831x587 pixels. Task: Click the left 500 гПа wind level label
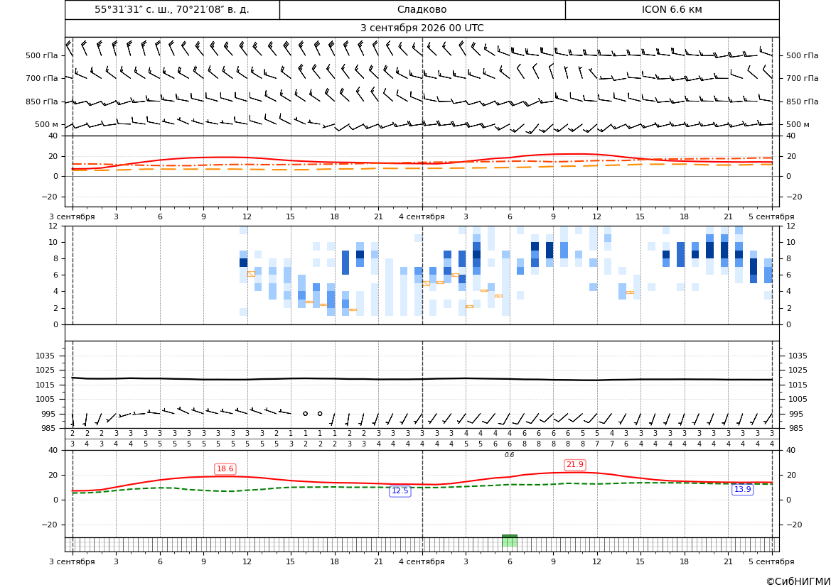tap(42, 55)
